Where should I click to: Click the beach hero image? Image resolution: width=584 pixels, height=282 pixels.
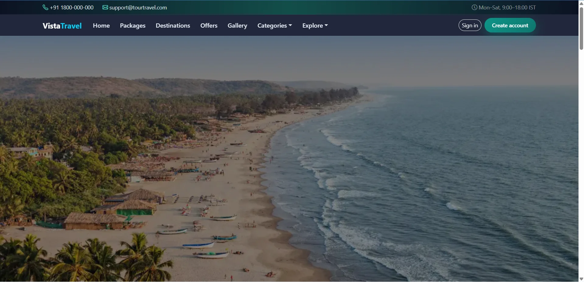(x=289, y=159)
